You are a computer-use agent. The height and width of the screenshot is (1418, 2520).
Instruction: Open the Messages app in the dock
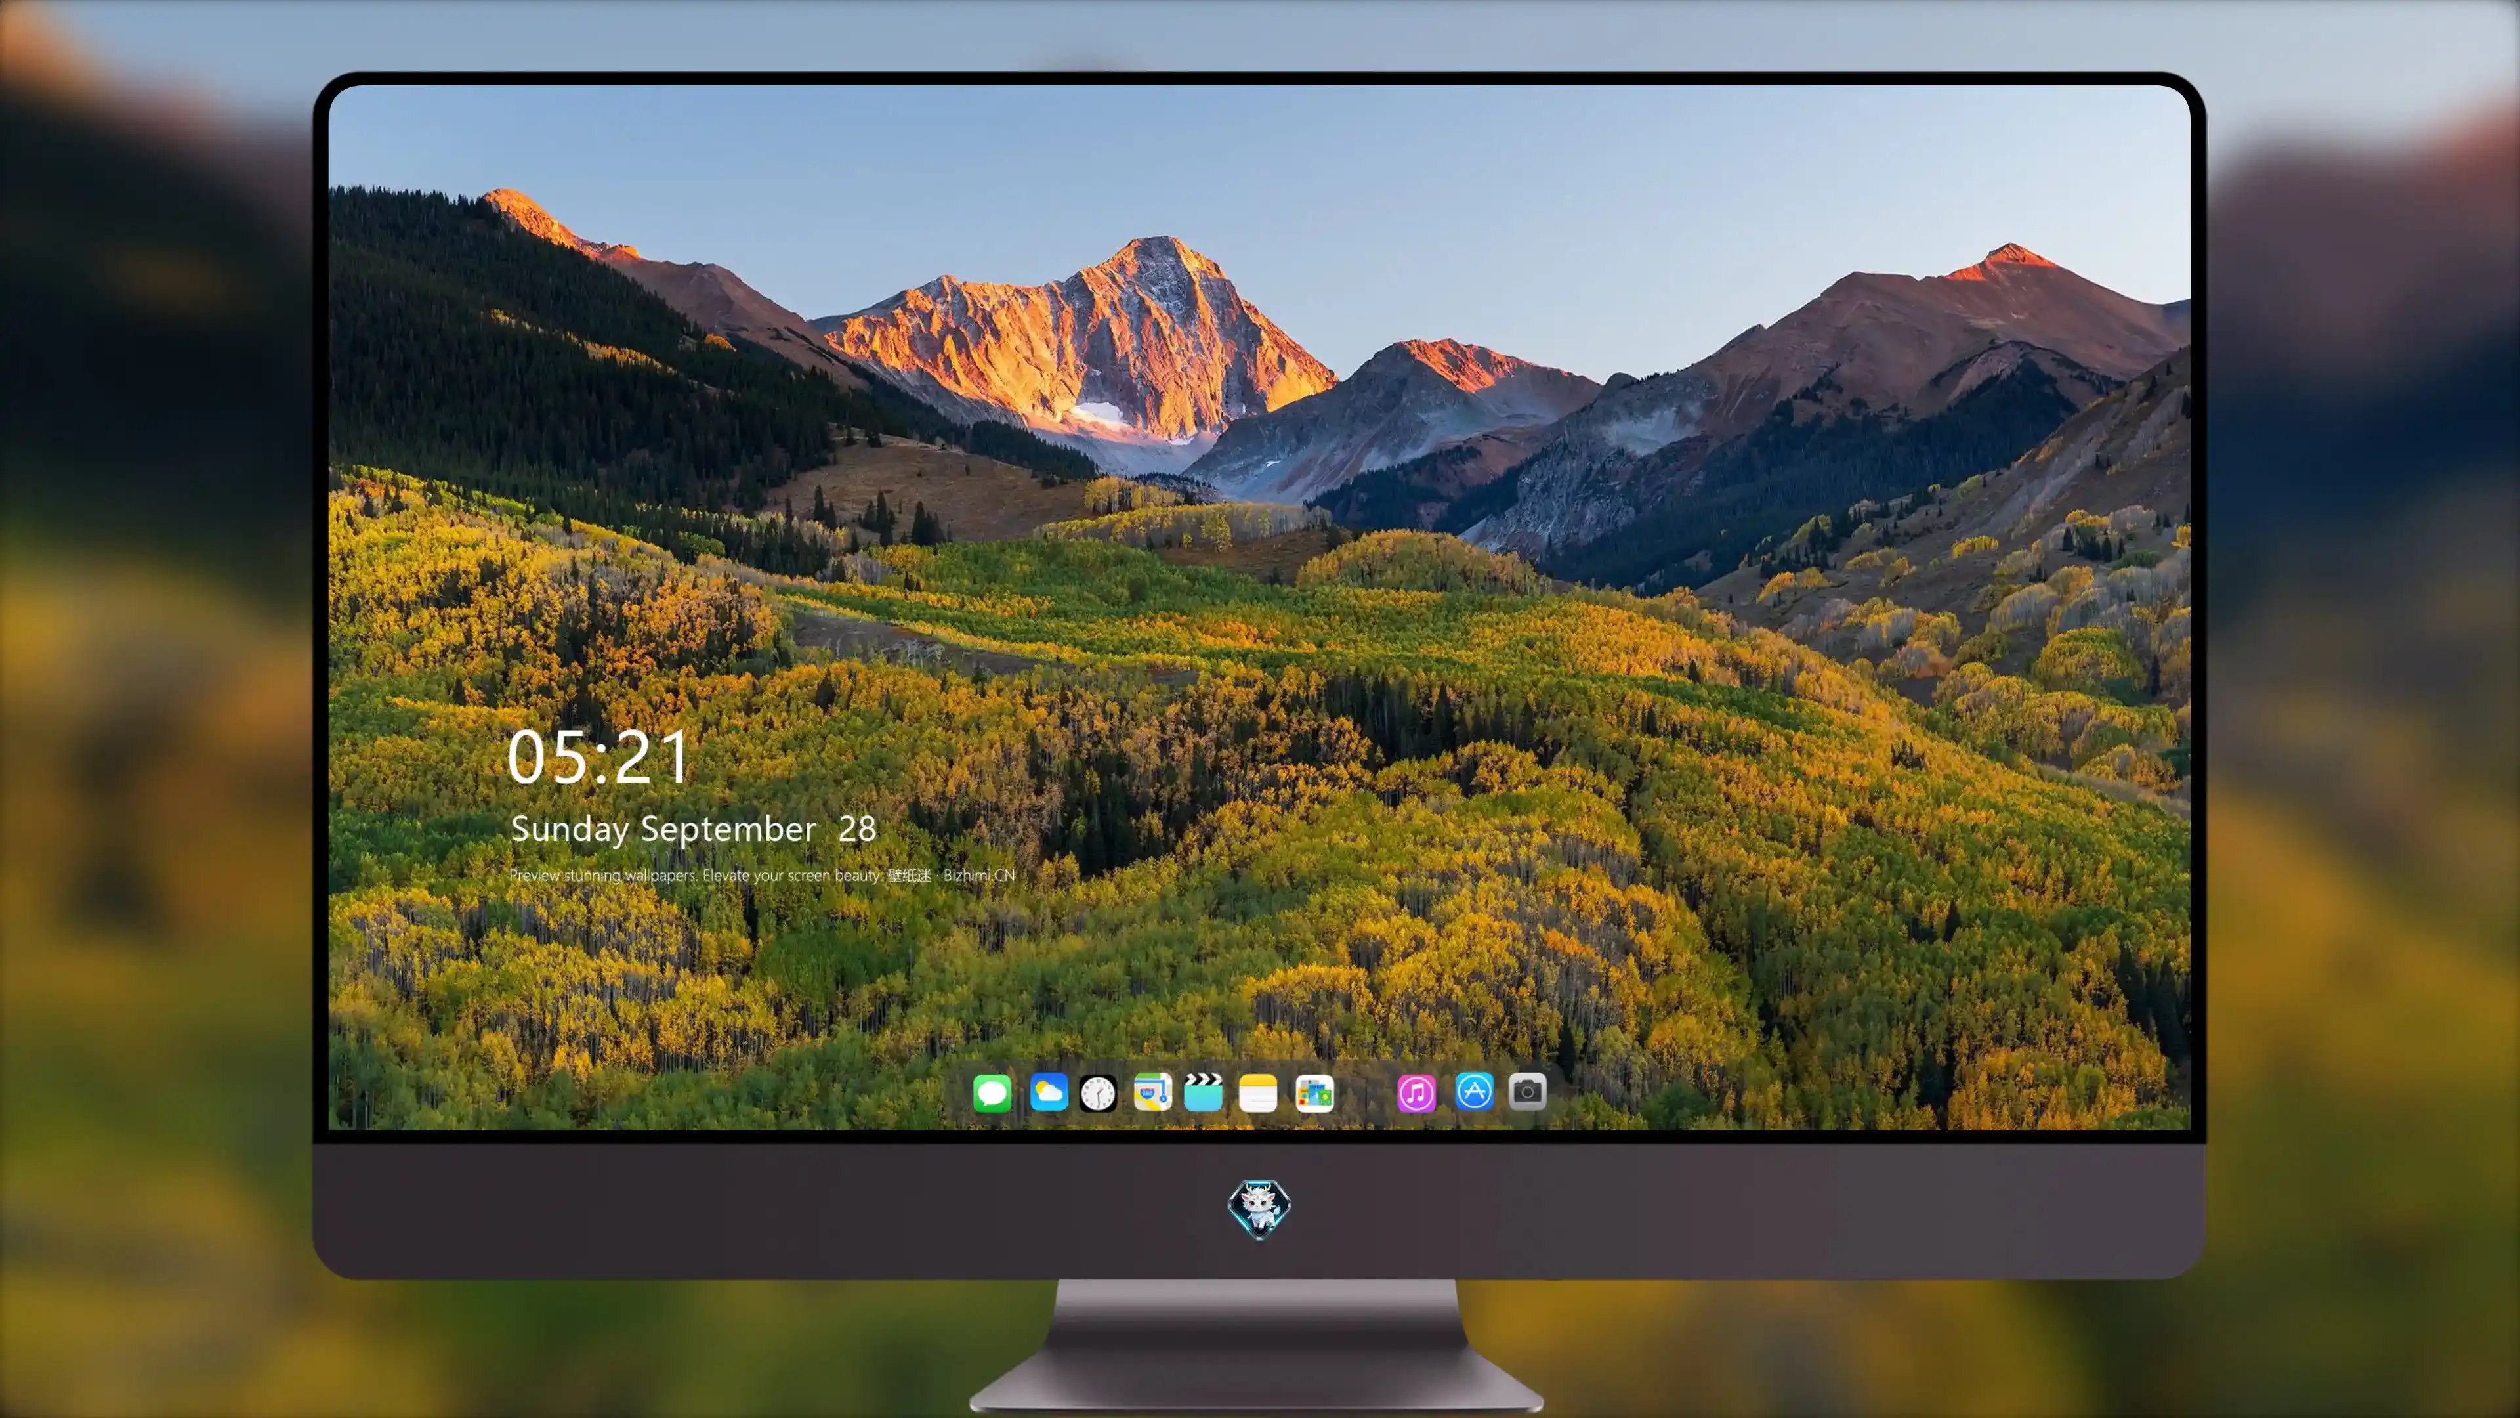click(992, 1093)
